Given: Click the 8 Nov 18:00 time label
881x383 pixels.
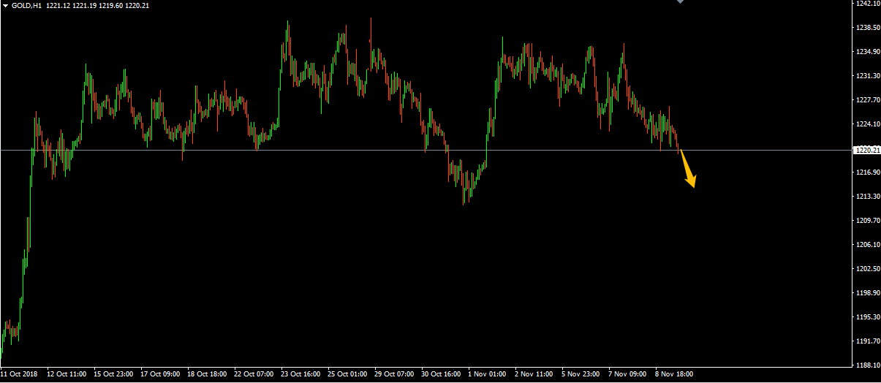Looking at the screenshot, I should [x=674, y=374].
